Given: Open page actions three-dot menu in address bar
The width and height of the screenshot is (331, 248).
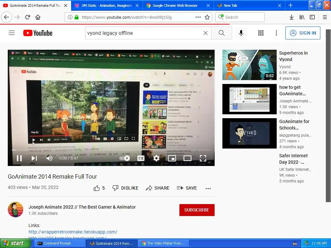Looking at the screenshot, I should tap(198, 17).
